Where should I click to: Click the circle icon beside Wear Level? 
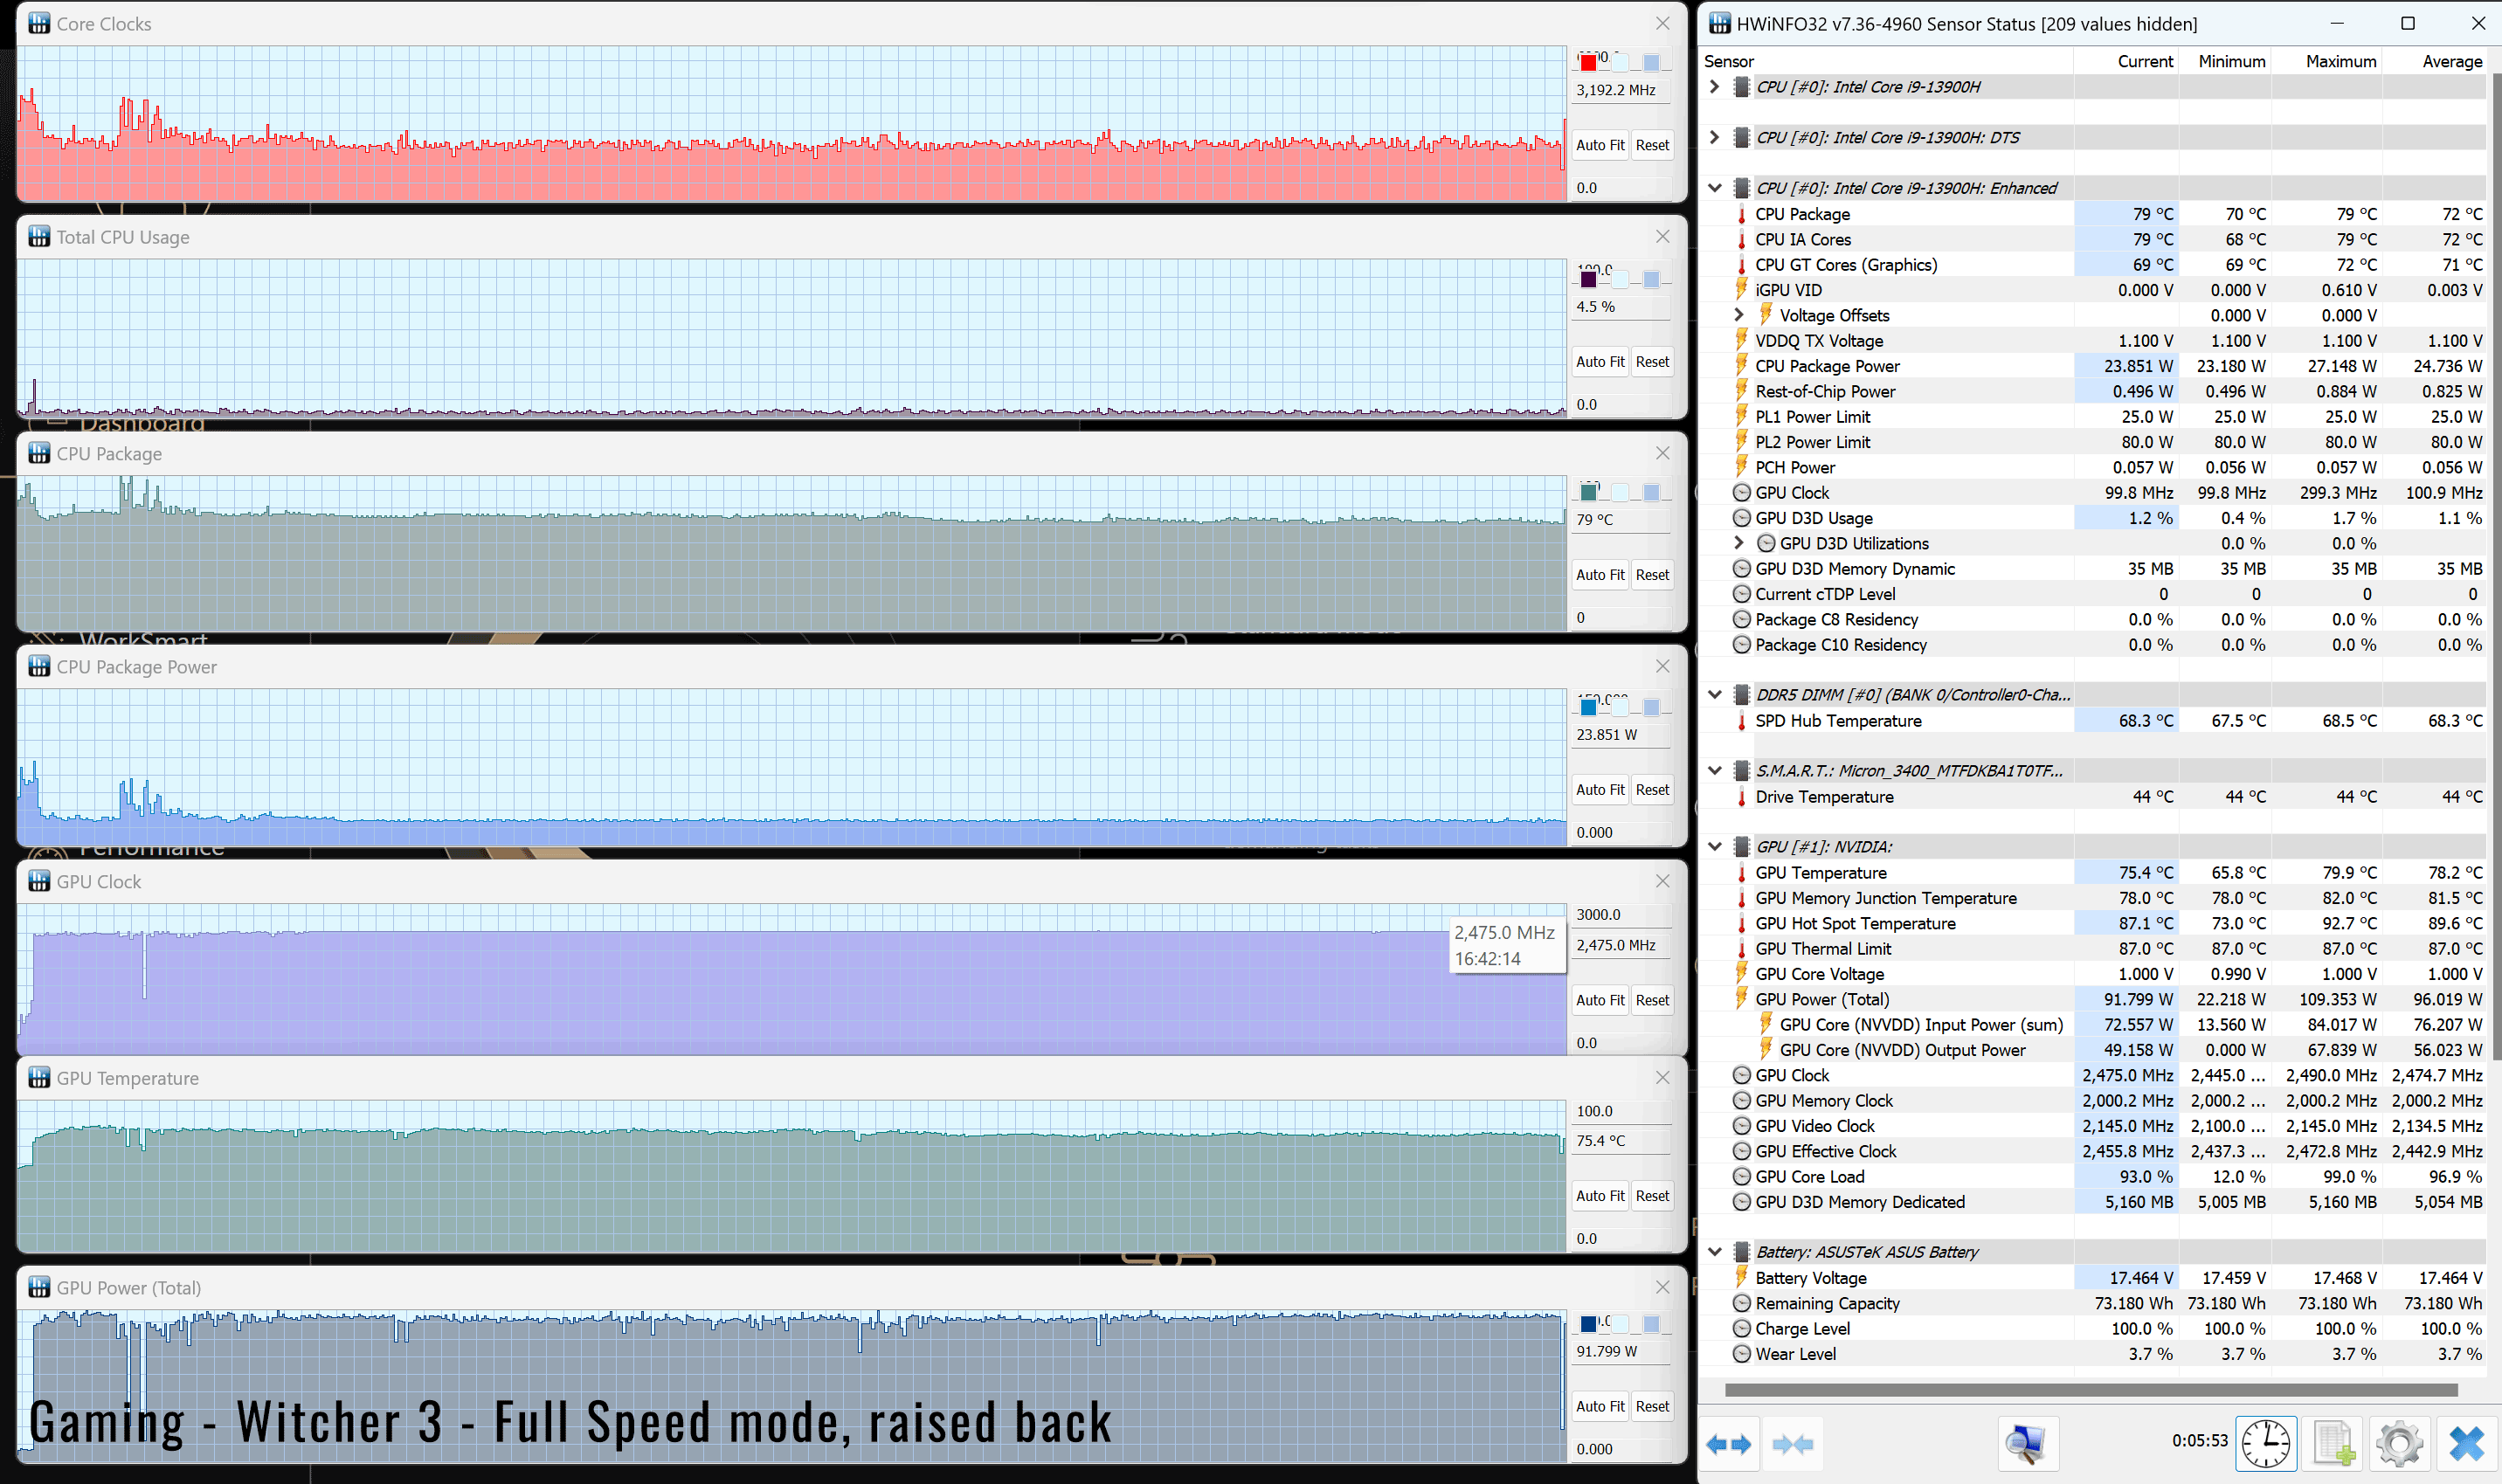pos(1741,1354)
